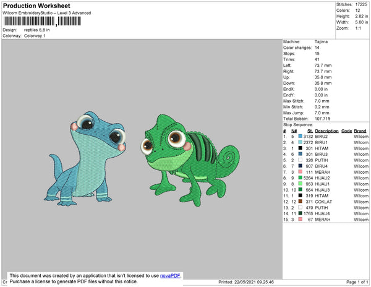This screenshot has height=287, width=371.
Task: Select the HIJAU2 green swatch in row 8
Action: click(x=301, y=178)
